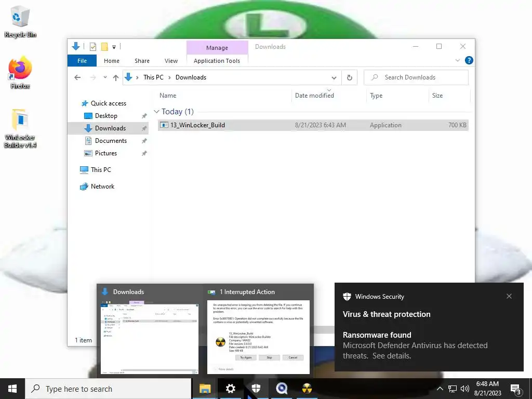The width and height of the screenshot is (532, 399).
Task: Switch to 1 Interrupted Action thumbnail
Action: 258,330
